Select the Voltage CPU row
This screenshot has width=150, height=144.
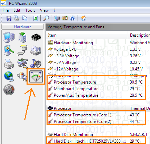click(x=98, y=49)
